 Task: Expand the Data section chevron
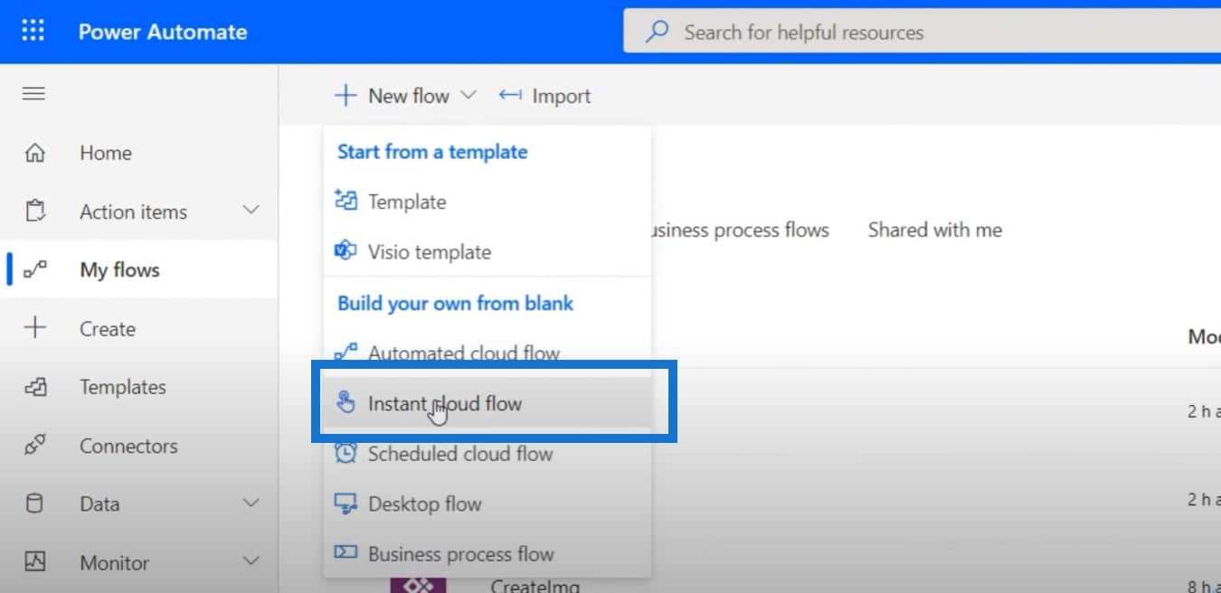pos(251,504)
